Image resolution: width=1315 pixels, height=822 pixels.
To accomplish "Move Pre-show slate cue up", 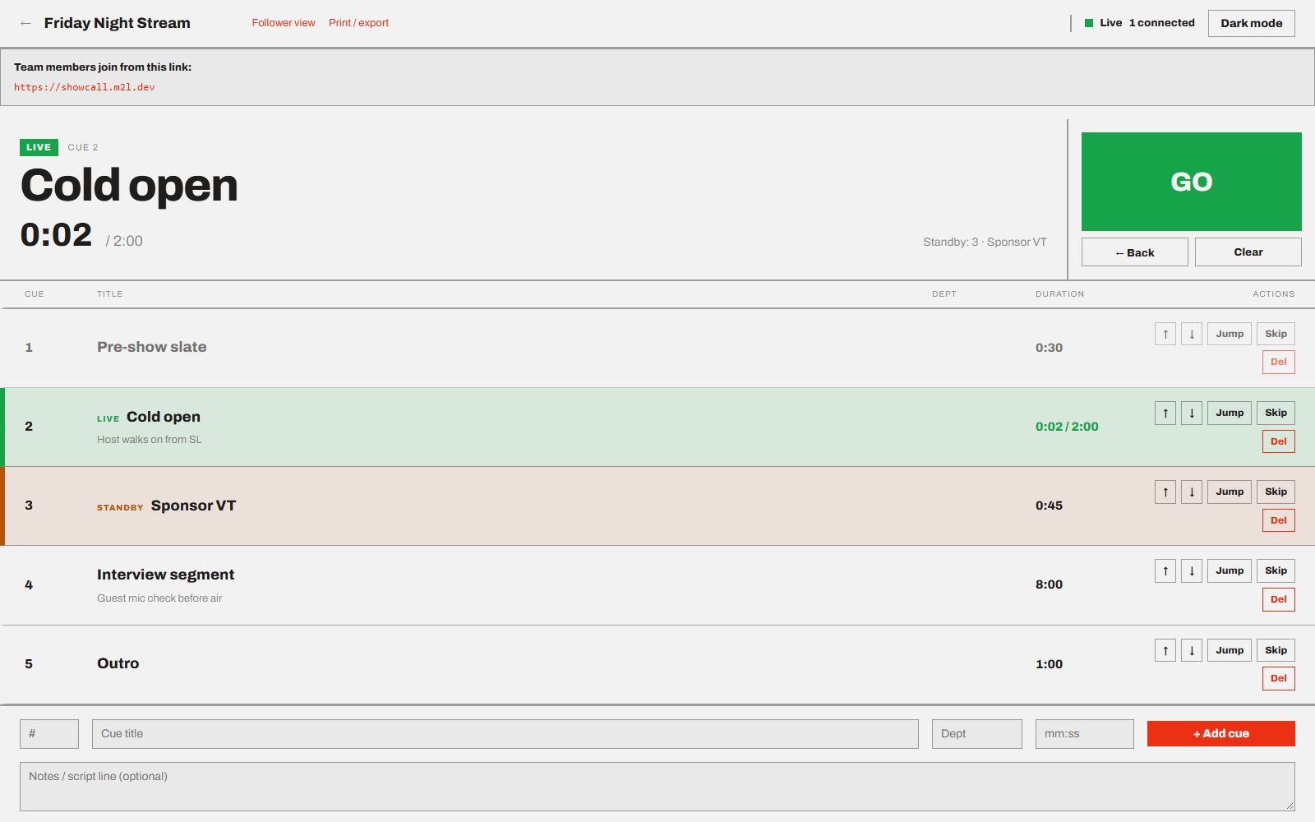I will coord(1165,334).
